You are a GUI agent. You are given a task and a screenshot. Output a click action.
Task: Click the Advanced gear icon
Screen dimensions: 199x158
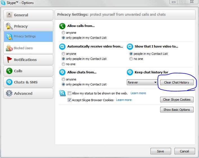click(x=9, y=93)
